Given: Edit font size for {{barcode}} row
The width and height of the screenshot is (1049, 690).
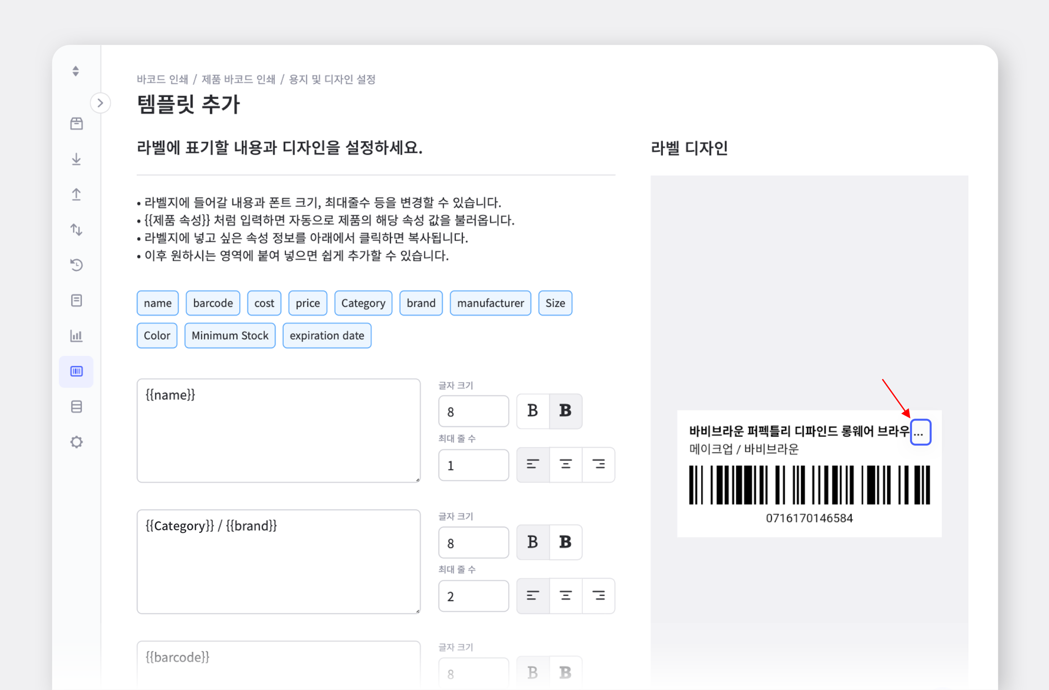Looking at the screenshot, I should coord(474,673).
